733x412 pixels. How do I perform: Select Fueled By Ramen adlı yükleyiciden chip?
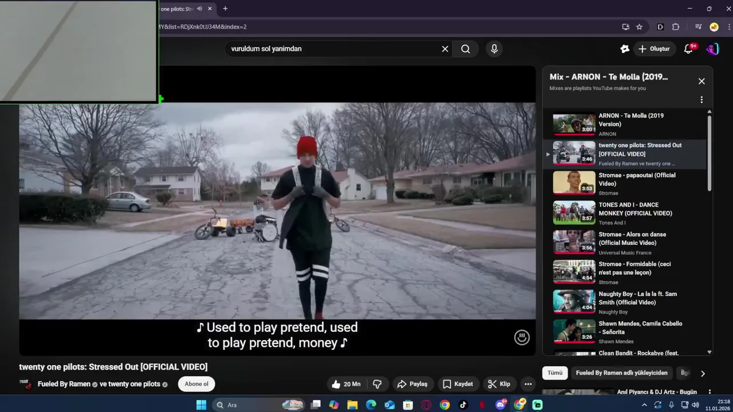pos(621,373)
